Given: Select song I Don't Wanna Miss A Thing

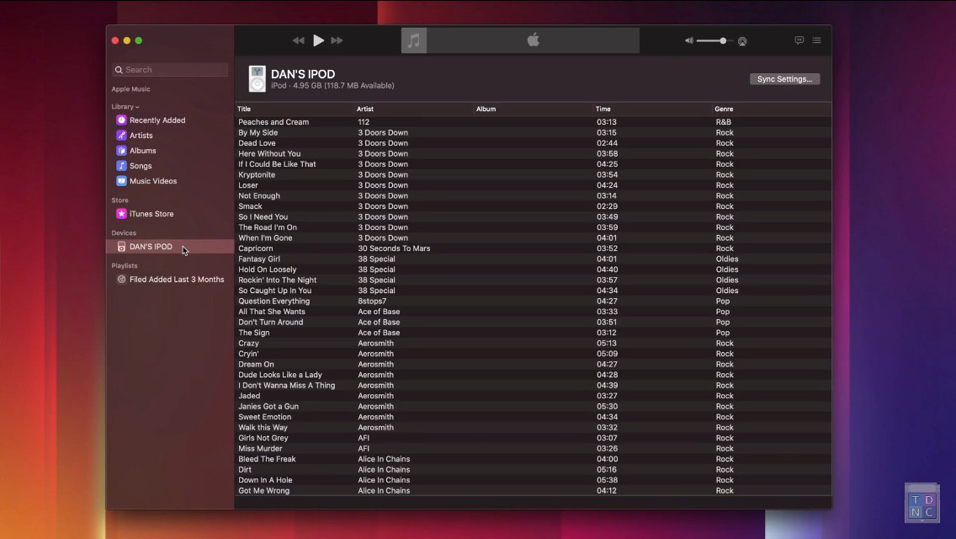Looking at the screenshot, I should coord(287,385).
